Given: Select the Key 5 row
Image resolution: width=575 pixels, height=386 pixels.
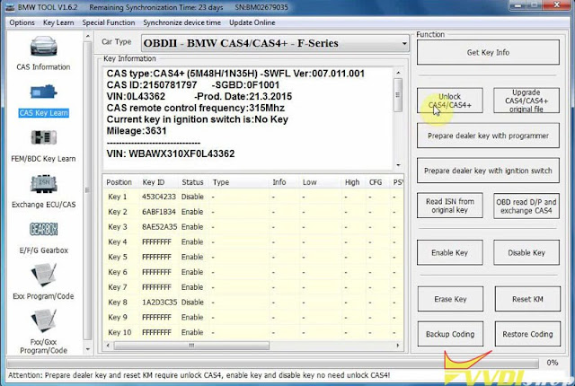Looking at the screenshot, I should click(x=253, y=257).
